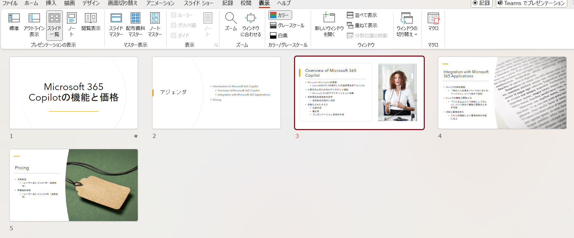Open アウトライン表示 outline view
574x238 pixels.
pos(34,25)
